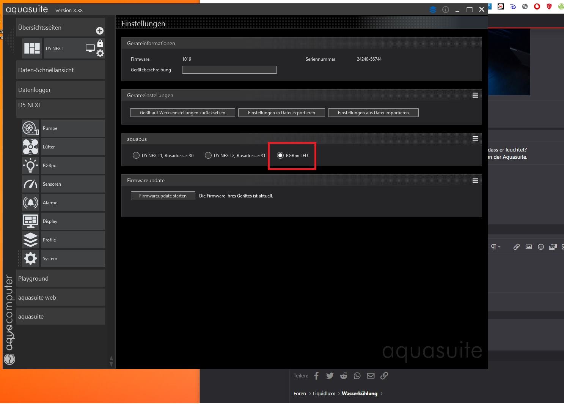Insert smiley in forum editor toolbar
564x404 pixels.
click(x=541, y=247)
